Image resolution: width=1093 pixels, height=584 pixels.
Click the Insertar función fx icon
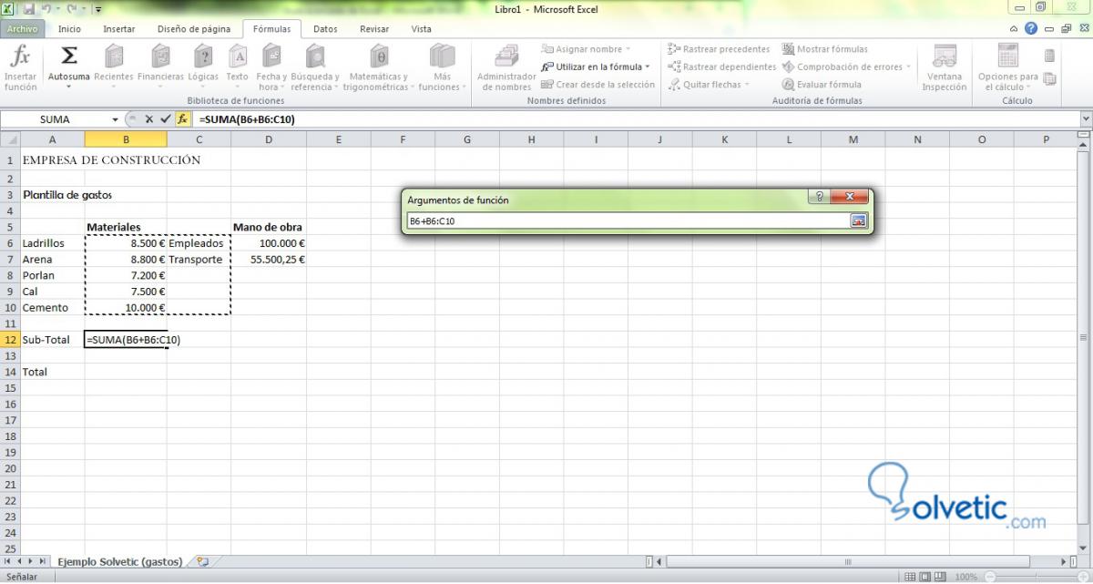[20, 56]
